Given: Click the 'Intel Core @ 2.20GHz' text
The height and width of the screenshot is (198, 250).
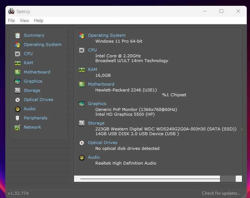Looking at the screenshot, I should tap(118, 56).
